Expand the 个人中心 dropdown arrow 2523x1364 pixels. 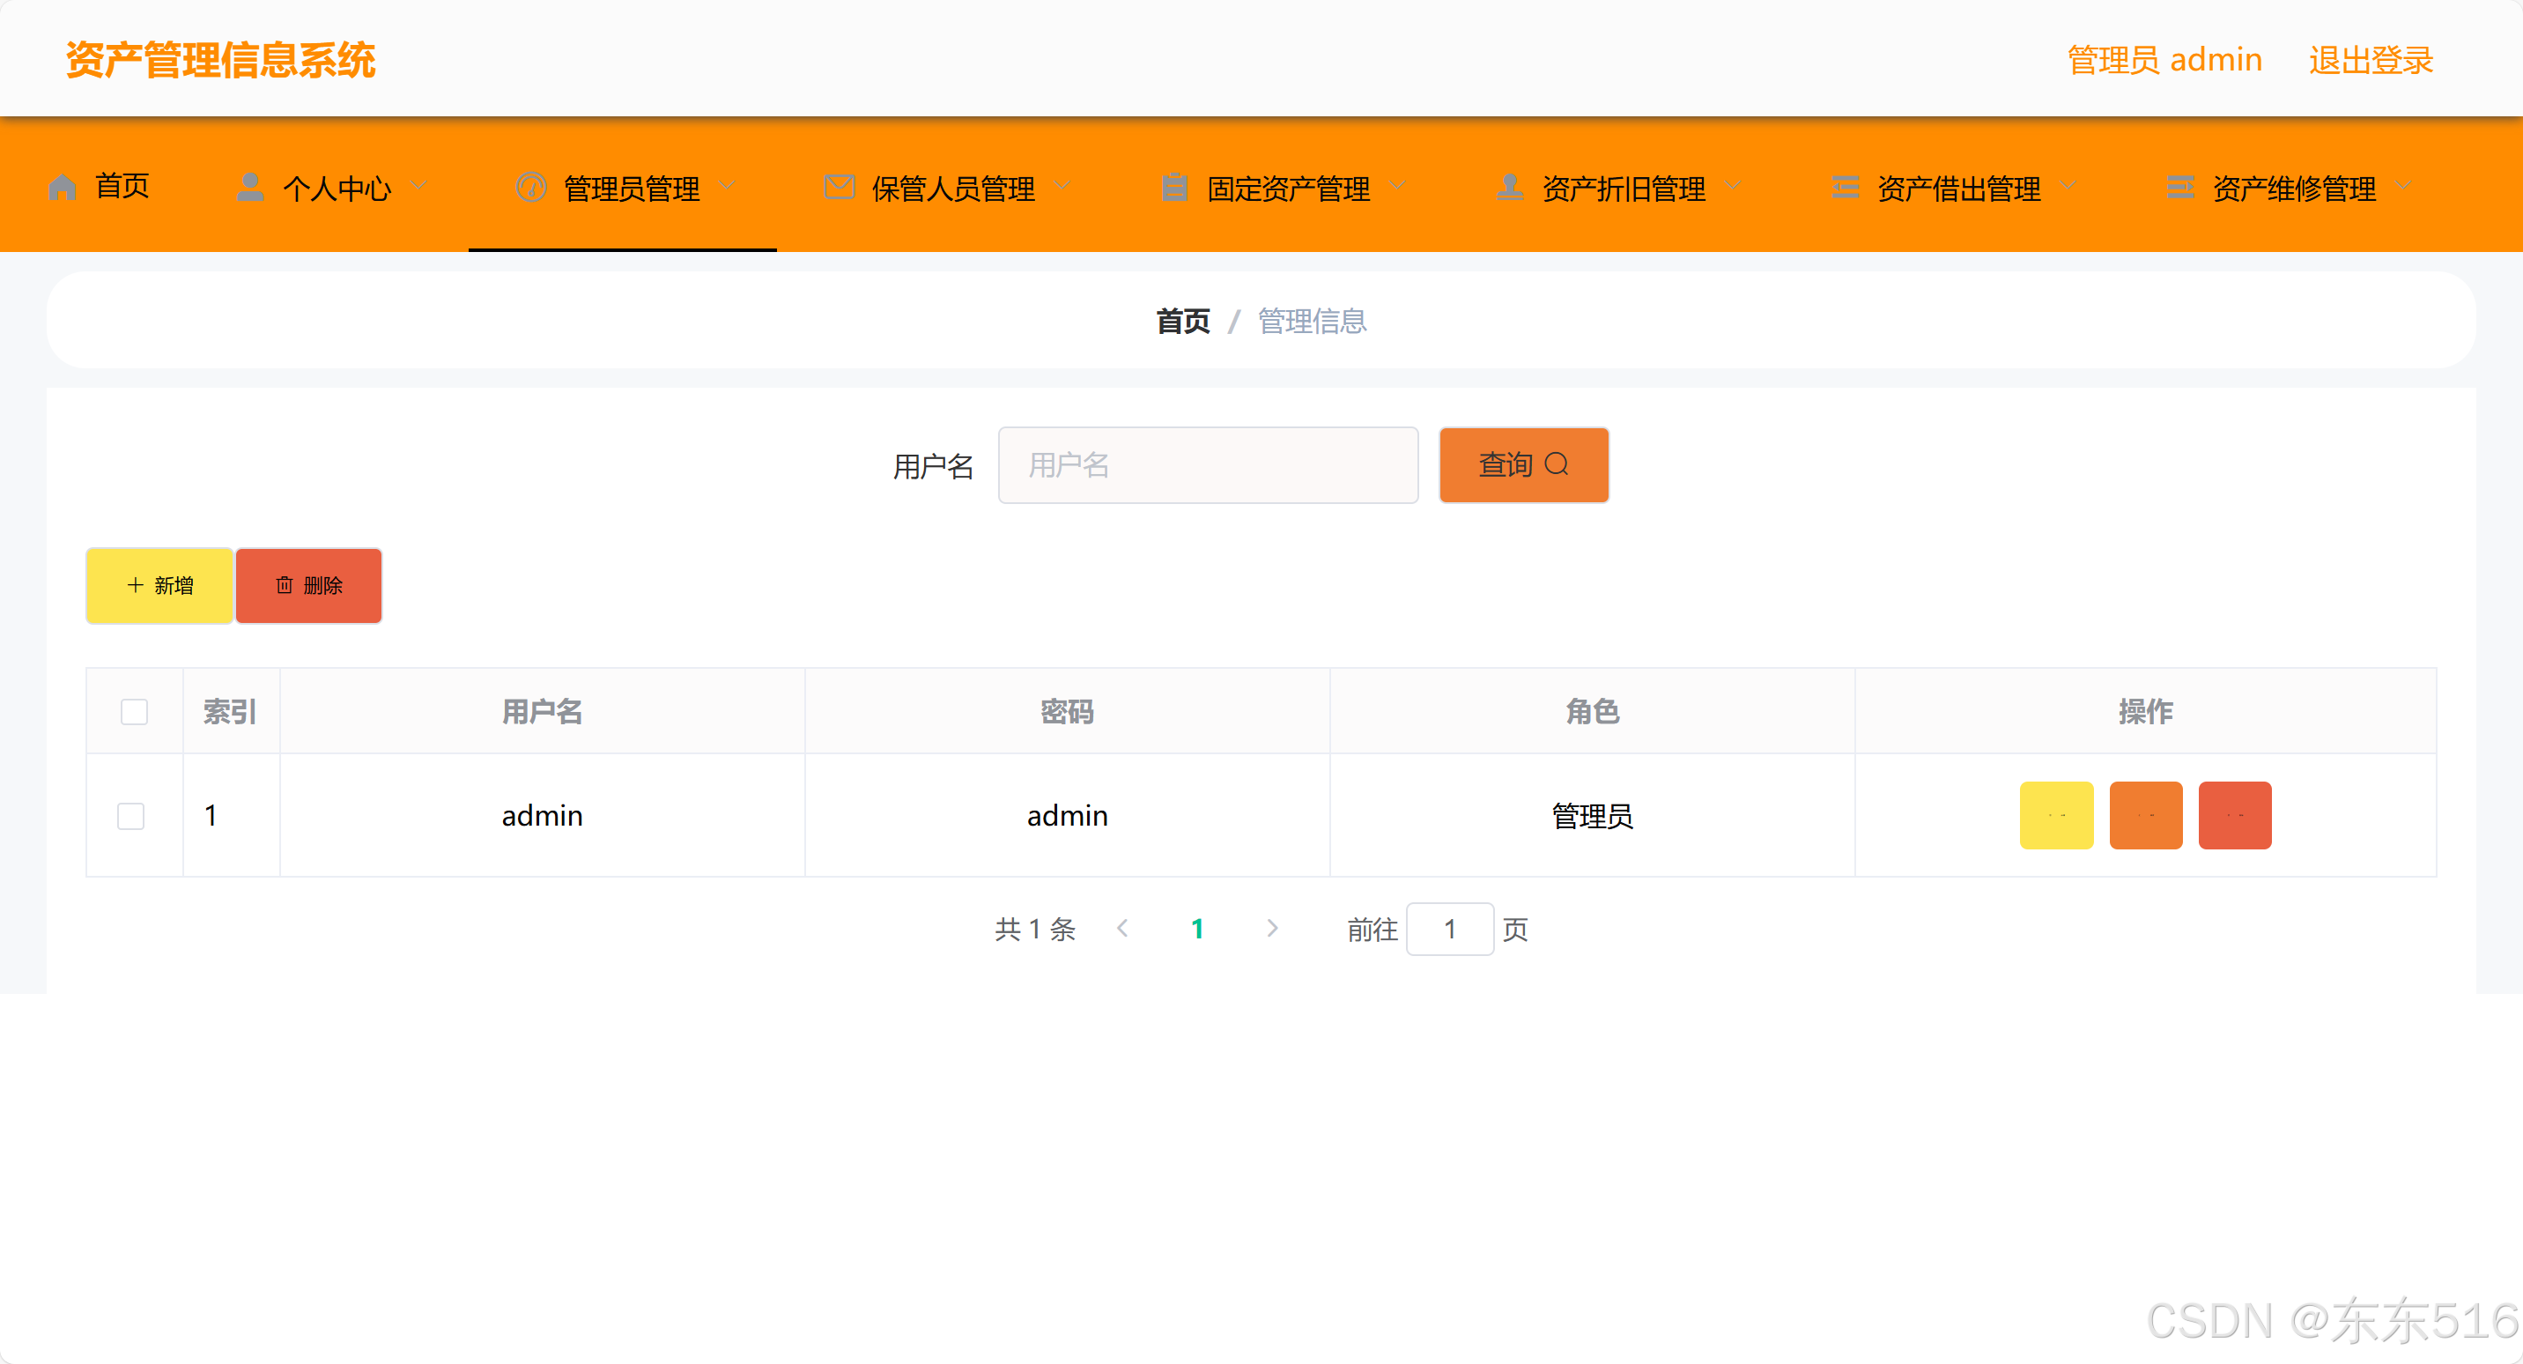419,185
